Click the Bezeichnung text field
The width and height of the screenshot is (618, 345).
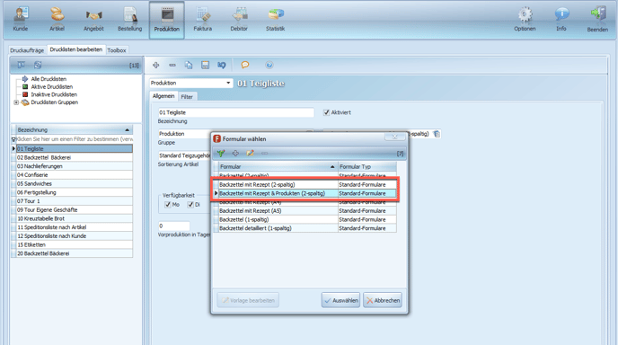[x=235, y=112]
